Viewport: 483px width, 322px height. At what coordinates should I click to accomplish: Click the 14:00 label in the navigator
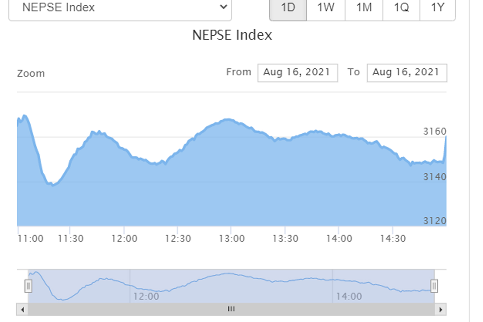click(349, 297)
